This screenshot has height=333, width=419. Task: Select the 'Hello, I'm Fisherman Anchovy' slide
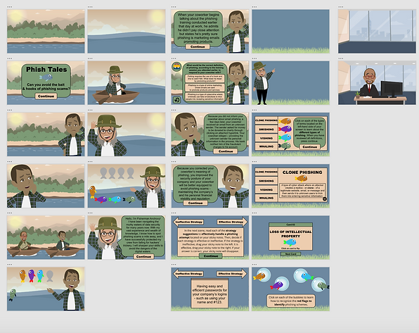[127, 237]
